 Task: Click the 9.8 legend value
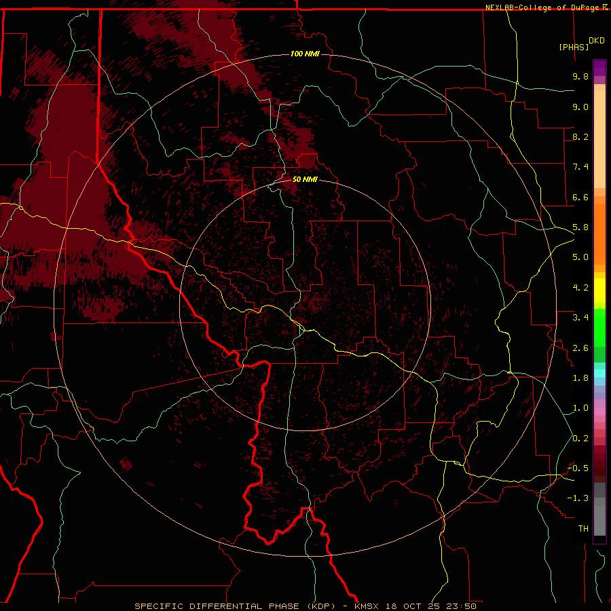(580, 76)
